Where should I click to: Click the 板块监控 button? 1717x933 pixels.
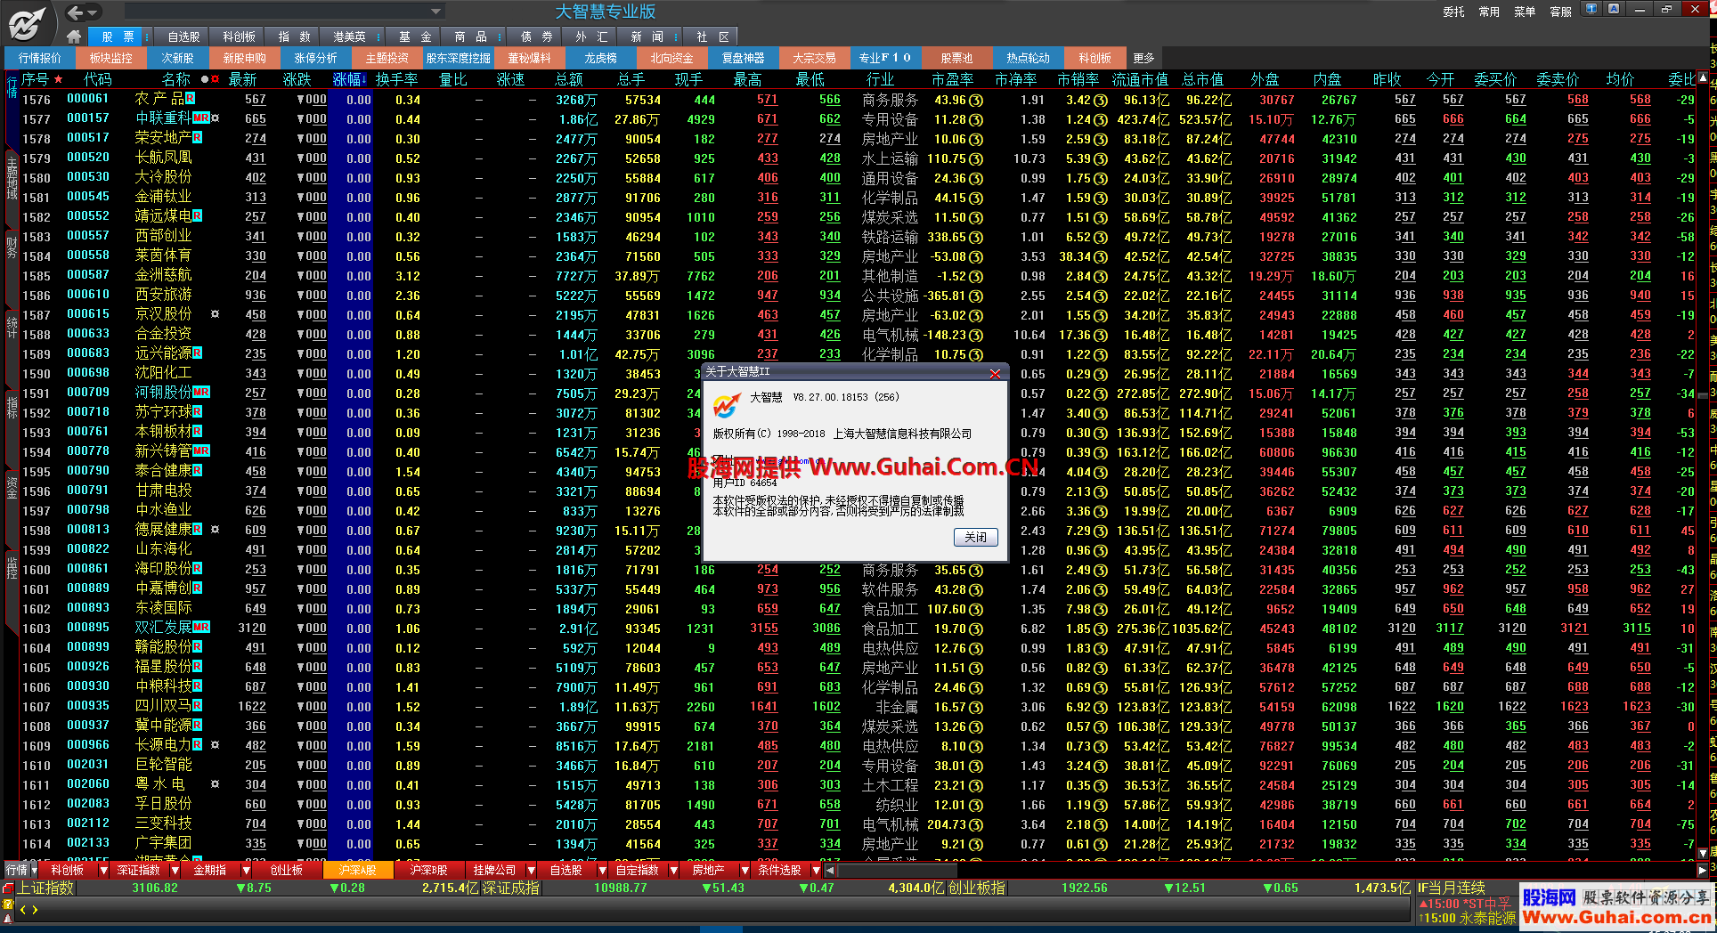[x=110, y=58]
